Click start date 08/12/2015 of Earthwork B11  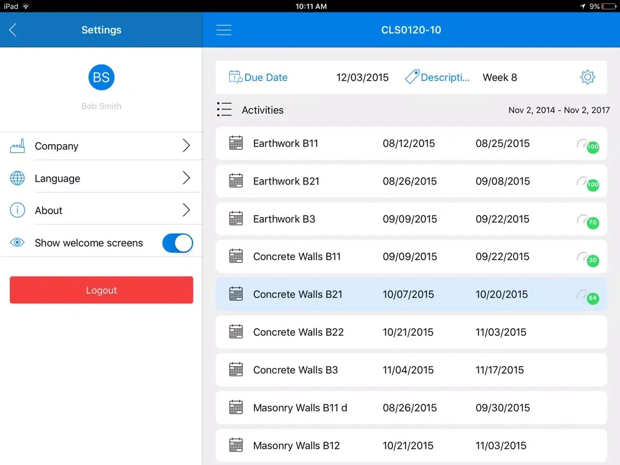[x=408, y=143]
